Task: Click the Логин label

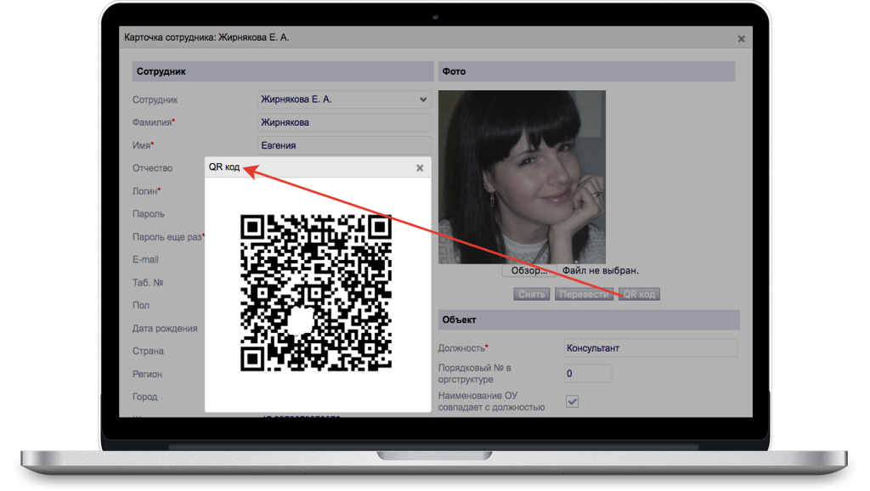Action: tap(146, 191)
